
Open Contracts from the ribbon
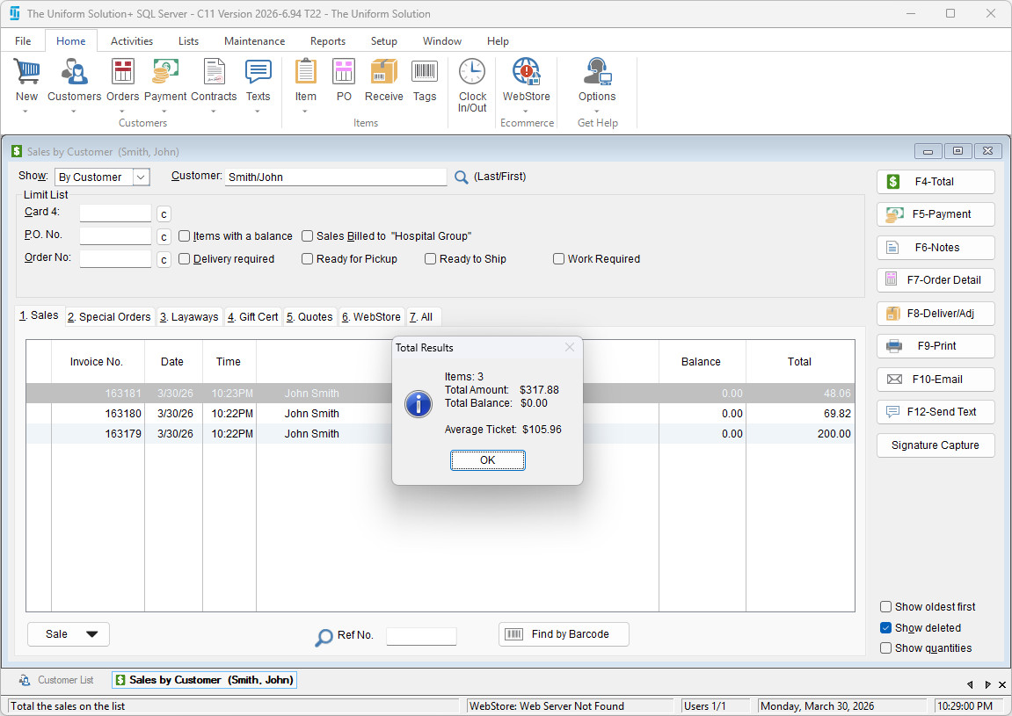click(214, 72)
